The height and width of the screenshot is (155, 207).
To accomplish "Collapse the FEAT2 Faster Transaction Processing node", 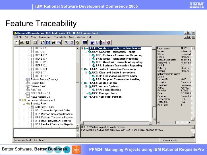I will (82, 69).
